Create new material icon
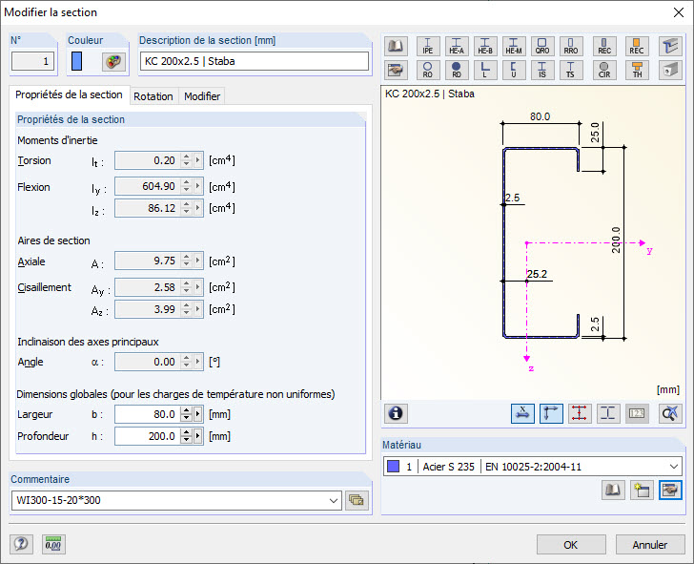The width and height of the screenshot is (694, 564). point(642,490)
